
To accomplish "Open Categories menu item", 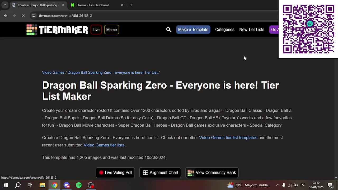I will (225, 30).
